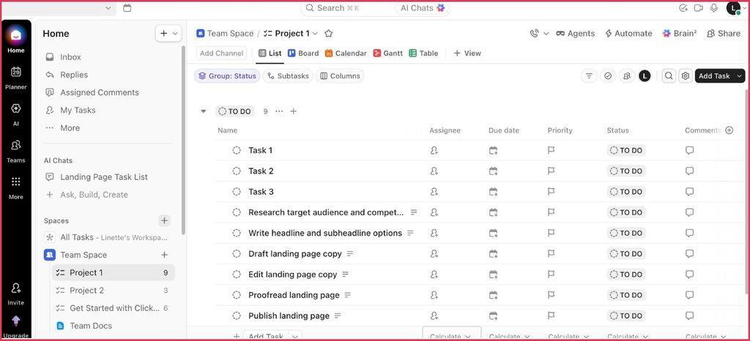Open comments for Draft landing page copy
The width and height of the screenshot is (750, 341).
point(689,254)
